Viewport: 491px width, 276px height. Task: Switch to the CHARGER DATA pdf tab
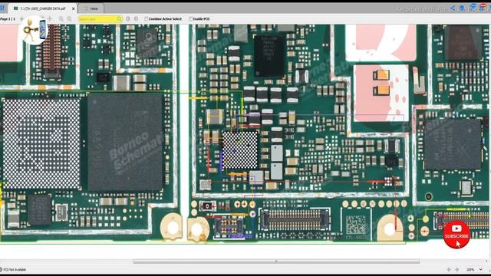42,8
